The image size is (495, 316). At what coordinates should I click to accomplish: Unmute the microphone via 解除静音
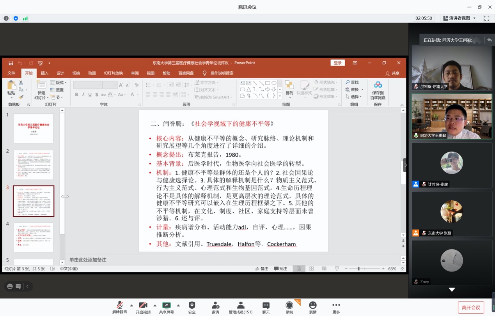pyautogui.click(x=120, y=307)
